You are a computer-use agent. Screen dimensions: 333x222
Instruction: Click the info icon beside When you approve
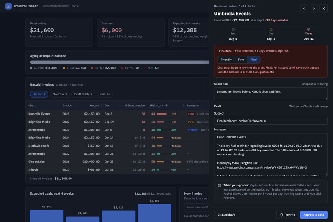coord(219,186)
